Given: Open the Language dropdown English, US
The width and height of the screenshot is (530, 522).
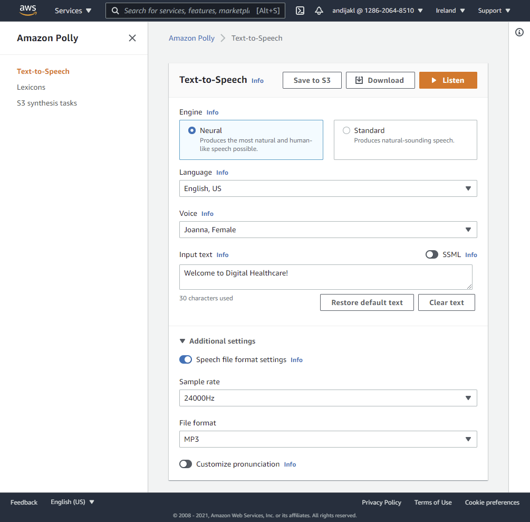Looking at the screenshot, I should click(328, 188).
